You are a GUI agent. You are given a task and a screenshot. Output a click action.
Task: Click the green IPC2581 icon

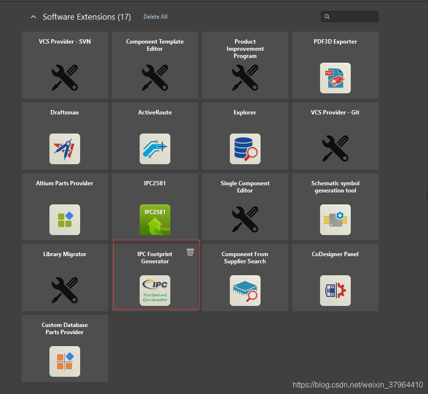point(155,220)
